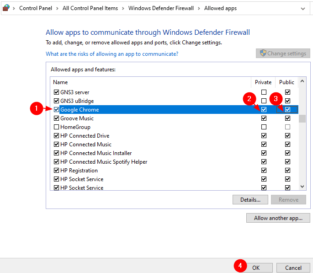Toggle Private for HP Registration
313x273 pixels.
tap(264, 171)
